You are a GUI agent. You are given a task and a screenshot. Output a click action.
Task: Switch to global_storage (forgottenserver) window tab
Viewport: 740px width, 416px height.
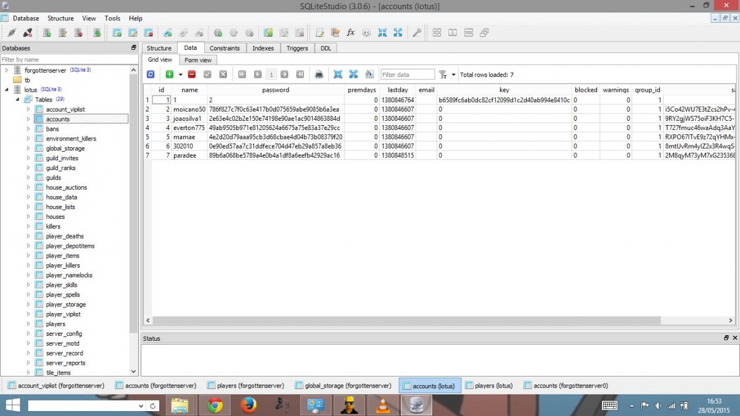pyautogui.click(x=342, y=386)
